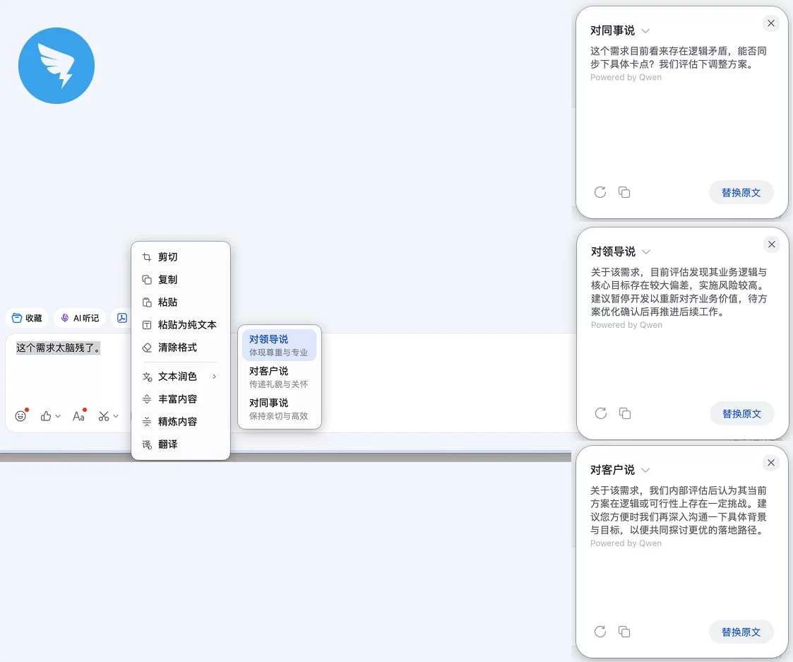Image resolution: width=793 pixels, height=662 pixels.
Task: Click Powered by Qwen in 对同事说 card
Action: [x=626, y=78]
